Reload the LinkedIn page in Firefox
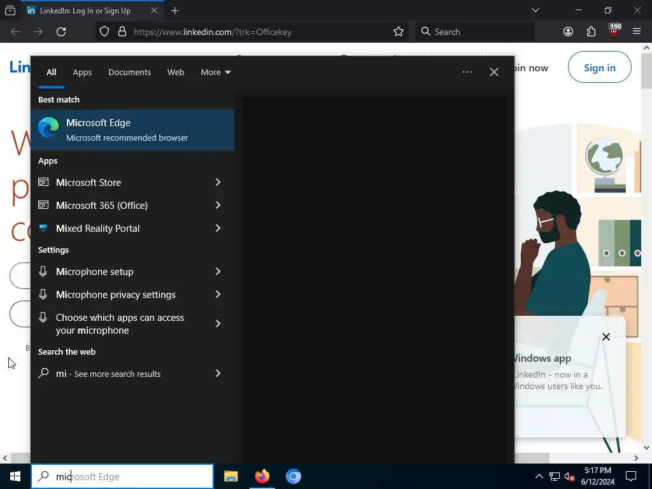The height and width of the screenshot is (489, 652). click(x=61, y=32)
